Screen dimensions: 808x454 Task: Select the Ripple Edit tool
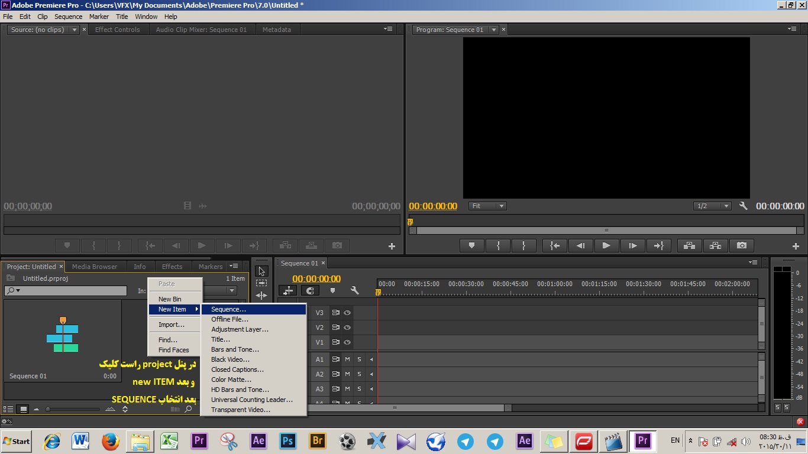(261, 296)
